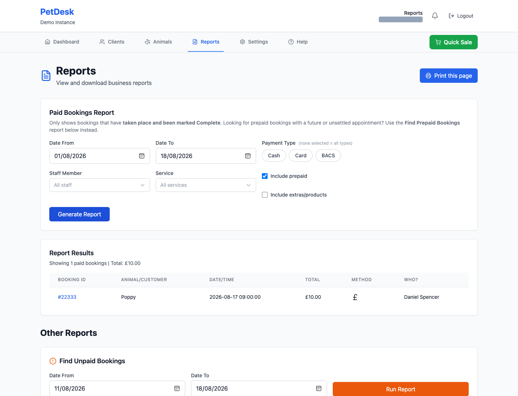Click the printer icon on Print button
Image resolution: width=518 pixels, height=396 pixels.
pyautogui.click(x=428, y=76)
